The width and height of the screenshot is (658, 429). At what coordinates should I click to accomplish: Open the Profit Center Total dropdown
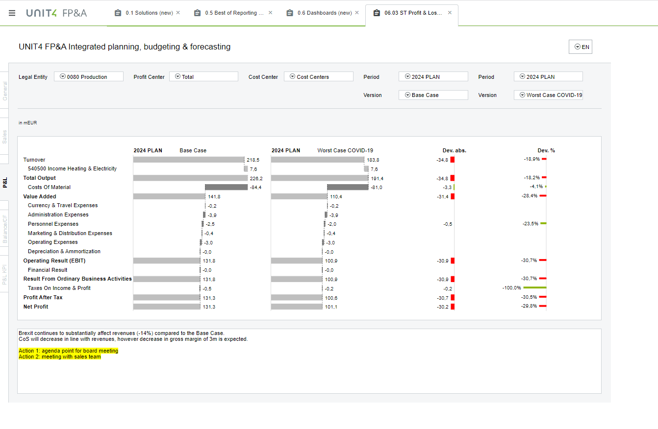[x=203, y=77]
